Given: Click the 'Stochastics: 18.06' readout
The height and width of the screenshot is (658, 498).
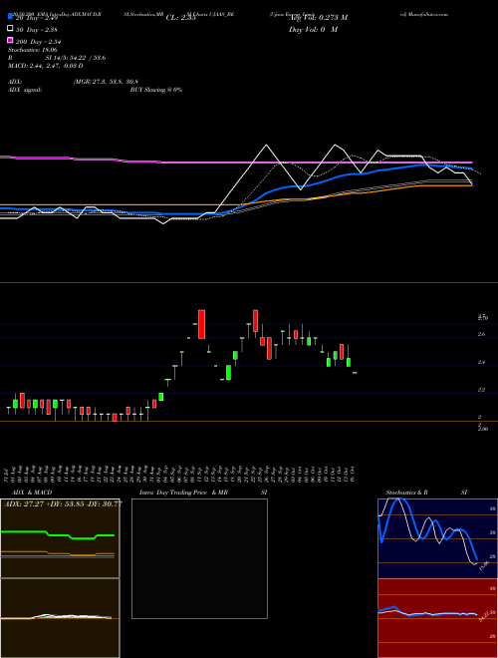Looking at the screenshot, I should [x=33, y=50].
